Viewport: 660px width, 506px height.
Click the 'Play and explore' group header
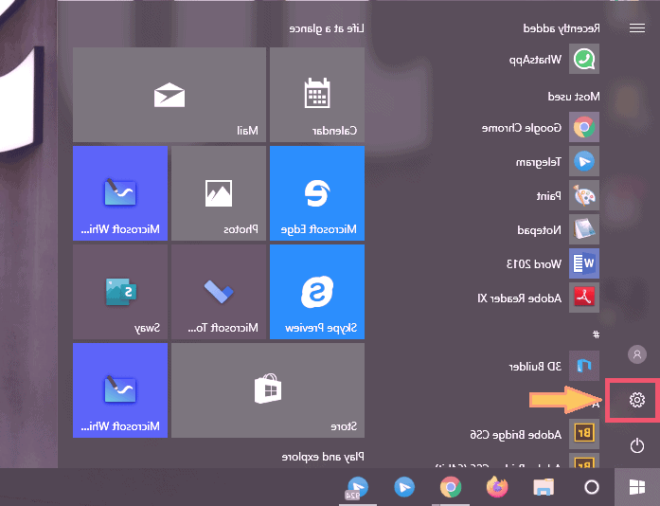click(322, 457)
